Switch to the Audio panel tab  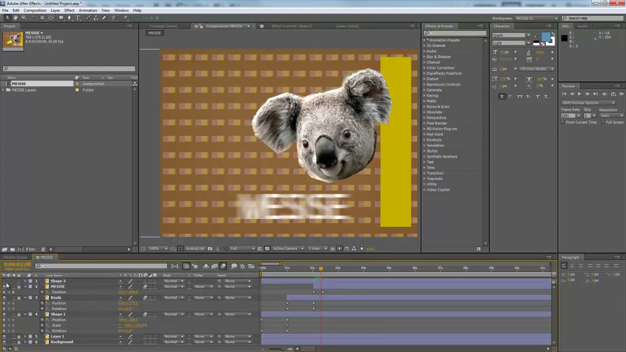tap(582, 26)
